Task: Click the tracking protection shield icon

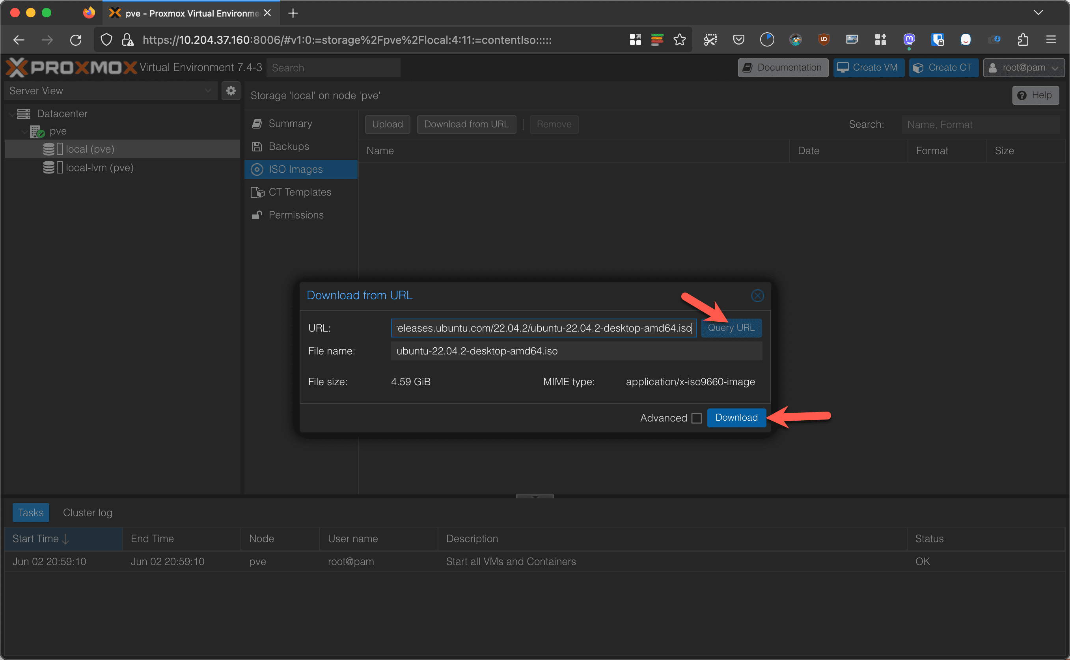Action: coord(106,40)
